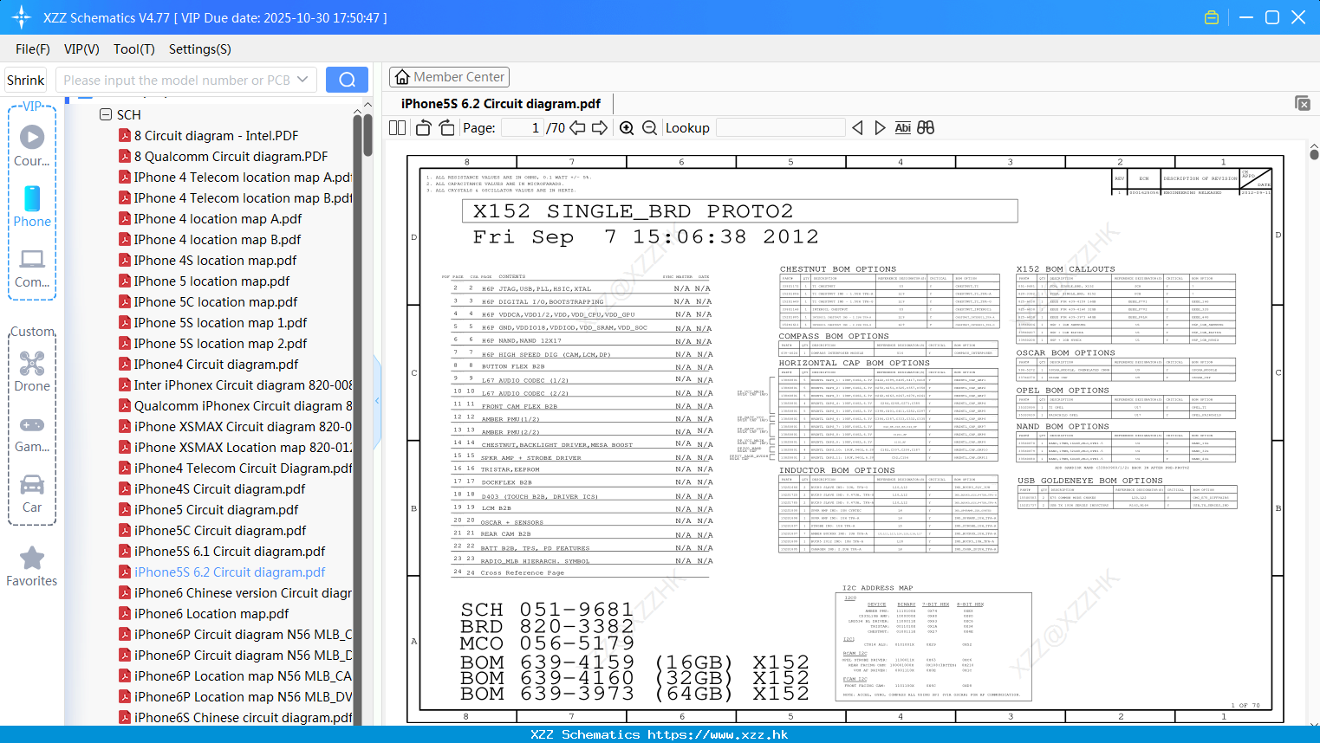Open Inter iPhonex Circuit diagram 820-008

[243, 385]
